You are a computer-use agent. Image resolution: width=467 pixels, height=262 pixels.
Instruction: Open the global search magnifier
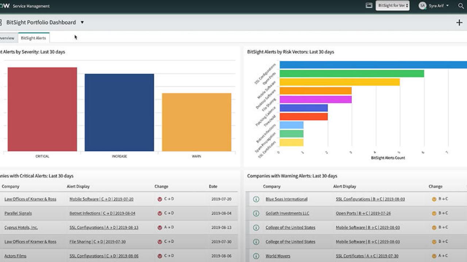tap(461, 6)
